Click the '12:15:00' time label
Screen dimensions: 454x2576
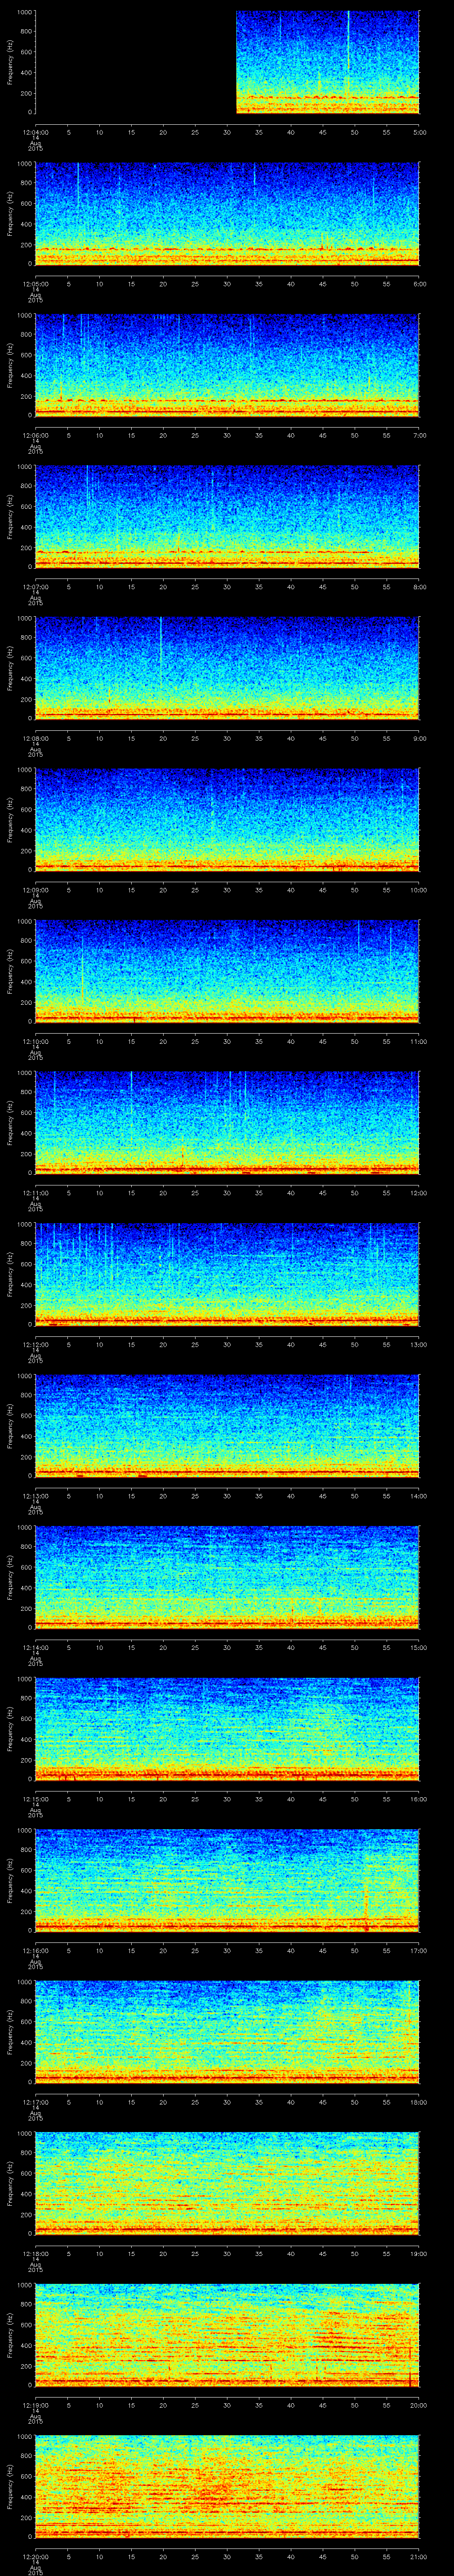pos(35,1799)
